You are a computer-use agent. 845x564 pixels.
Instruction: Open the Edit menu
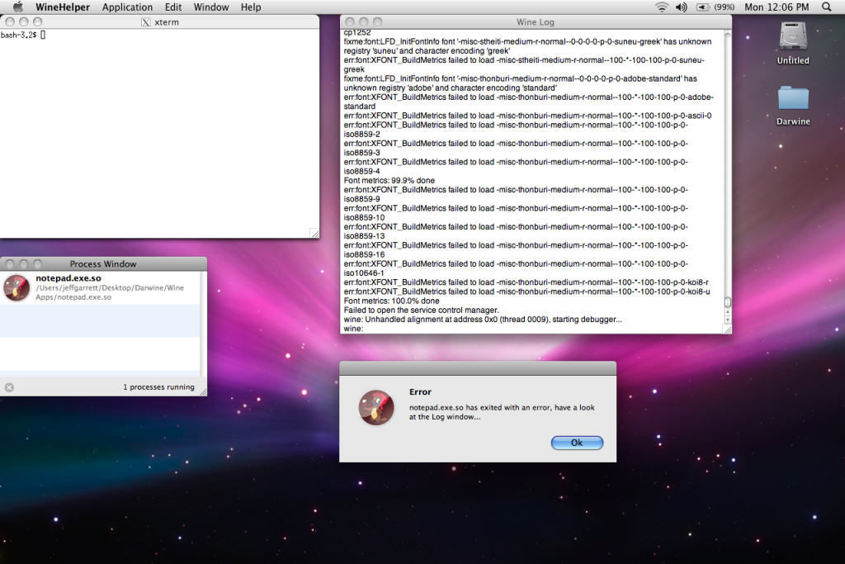click(173, 7)
